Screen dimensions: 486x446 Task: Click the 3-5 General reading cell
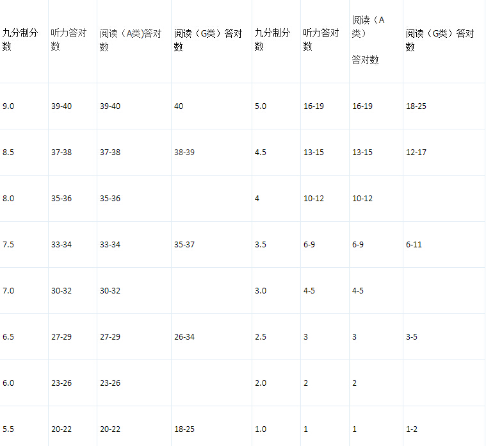(412, 337)
